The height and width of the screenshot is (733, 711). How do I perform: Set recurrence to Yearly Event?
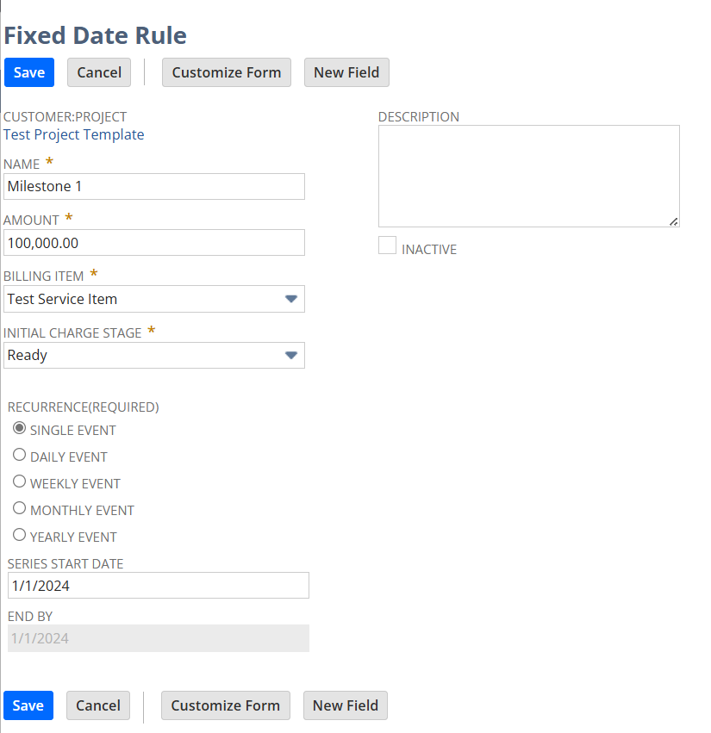(x=19, y=536)
